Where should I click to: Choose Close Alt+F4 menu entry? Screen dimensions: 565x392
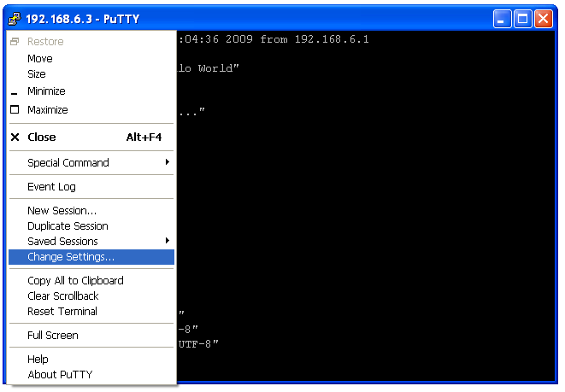(x=91, y=137)
